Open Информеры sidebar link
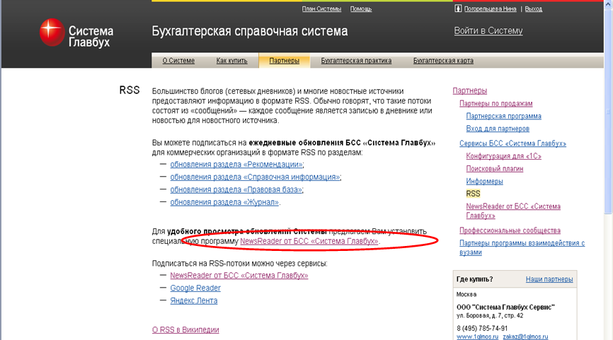Screen dimensions: 613x340 [484, 181]
